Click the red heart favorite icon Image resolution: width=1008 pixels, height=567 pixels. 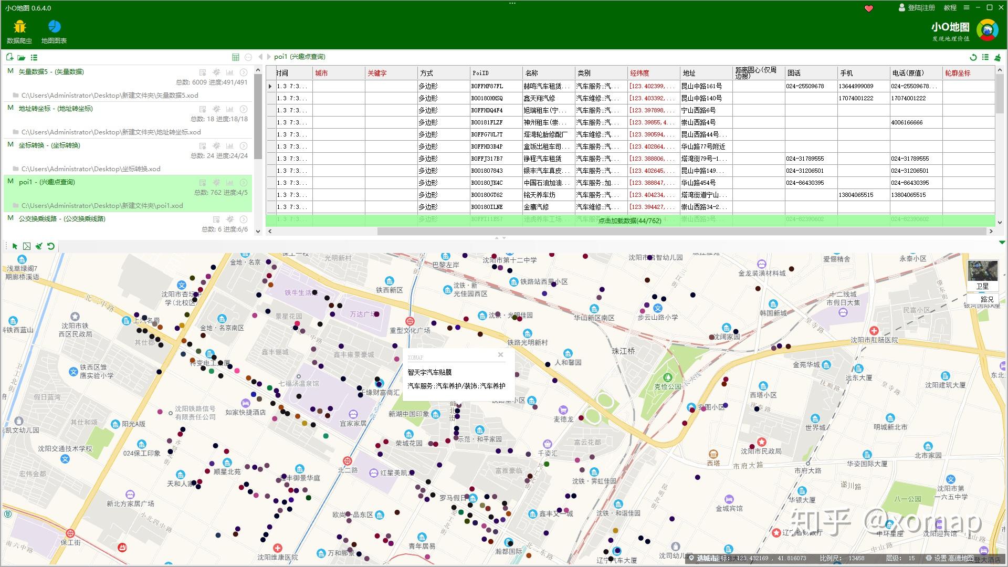tap(869, 8)
